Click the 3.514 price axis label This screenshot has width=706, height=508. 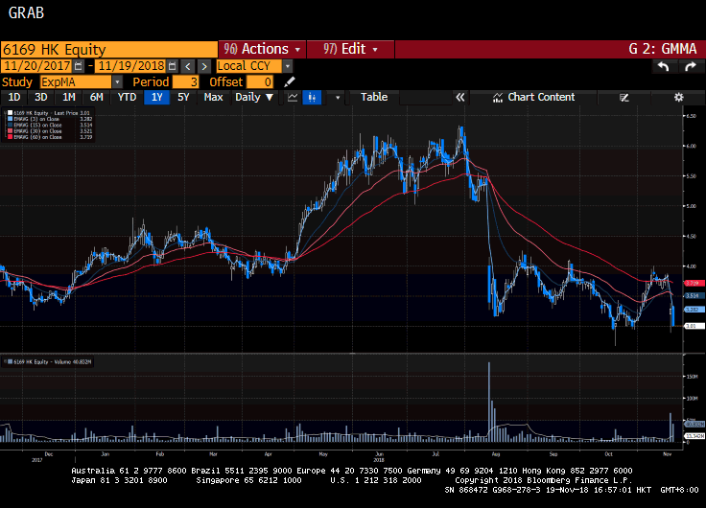point(693,295)
